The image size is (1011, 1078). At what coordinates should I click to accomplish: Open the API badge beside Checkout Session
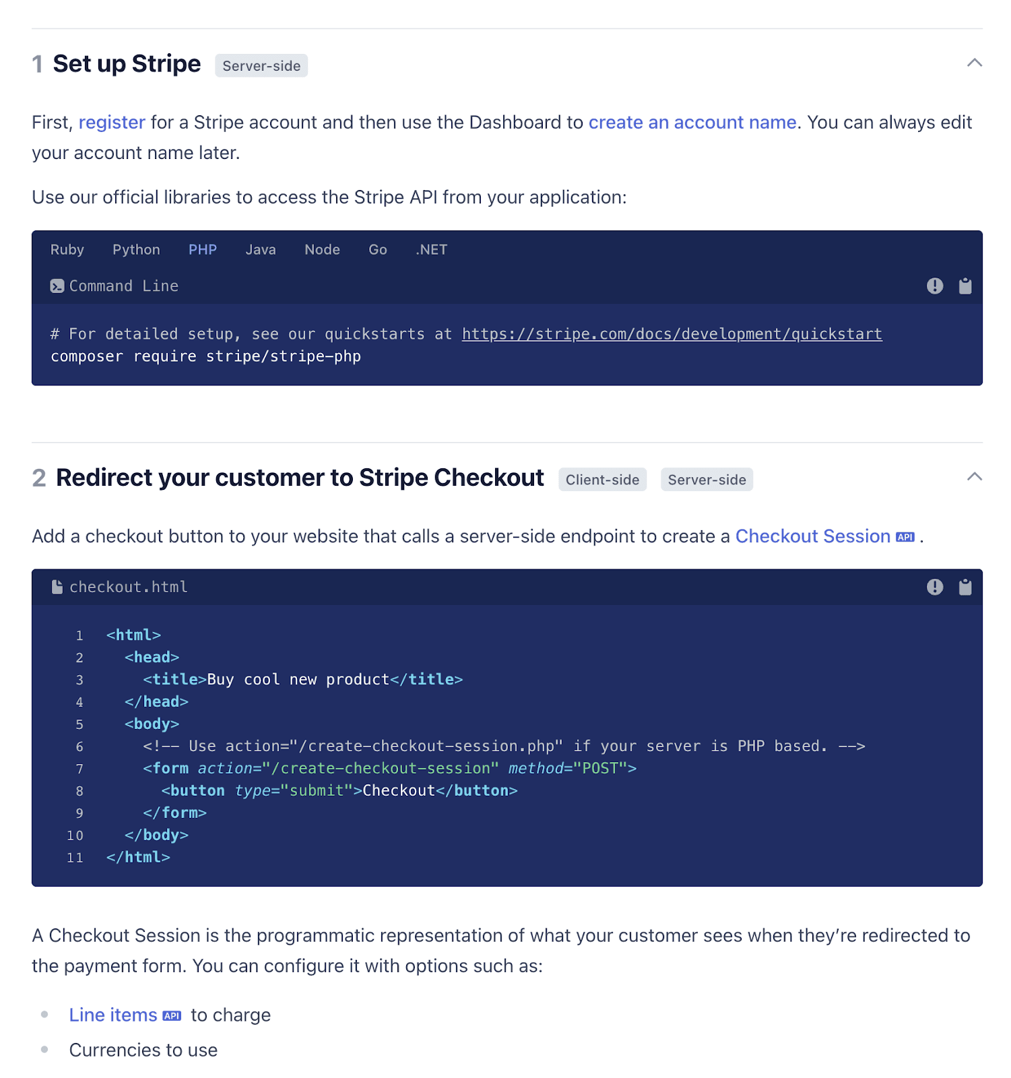(905, 536)
